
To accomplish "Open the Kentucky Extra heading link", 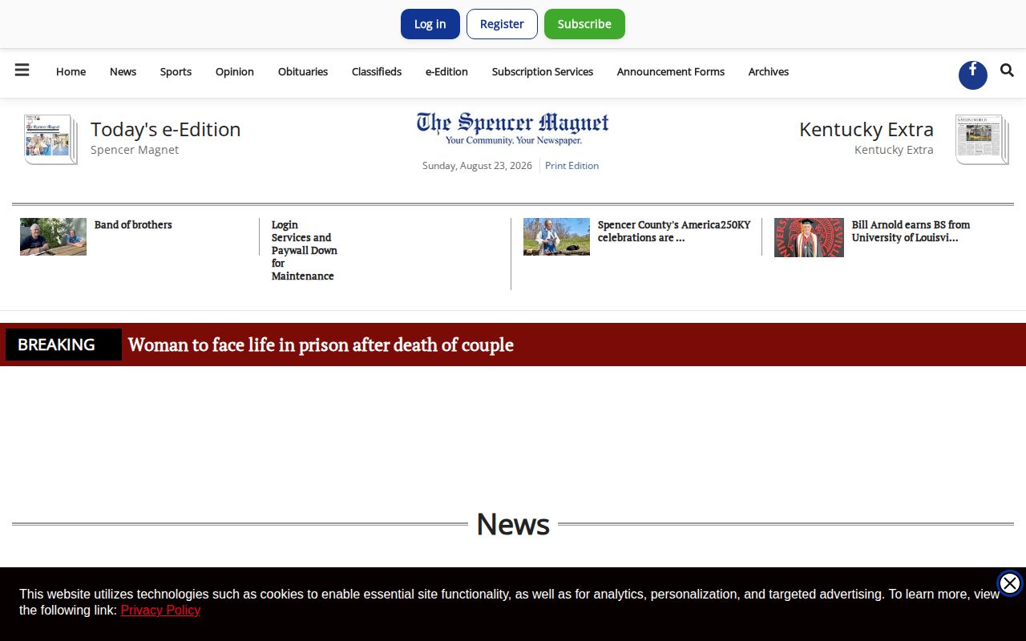I will click(866, 129).
